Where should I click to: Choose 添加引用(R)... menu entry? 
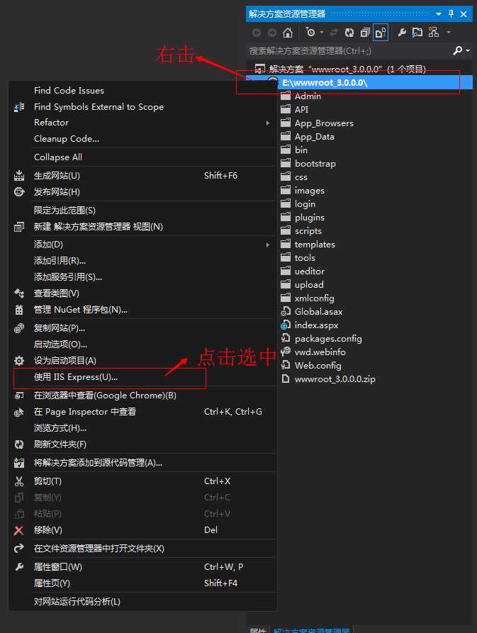60,261
